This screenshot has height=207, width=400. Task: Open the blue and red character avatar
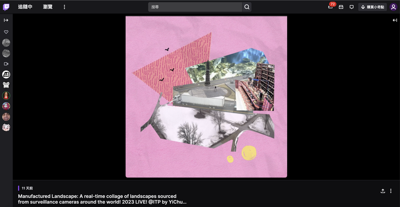pyautogui.click(x=6, y=106)
